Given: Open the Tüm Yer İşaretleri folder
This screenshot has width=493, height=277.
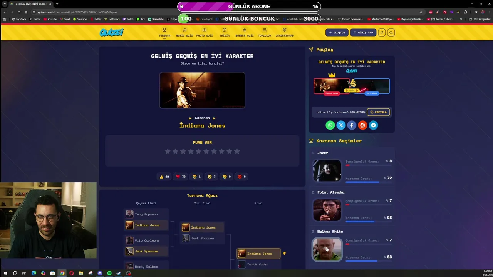Looking at the screenshot, I should pos(480,19).
